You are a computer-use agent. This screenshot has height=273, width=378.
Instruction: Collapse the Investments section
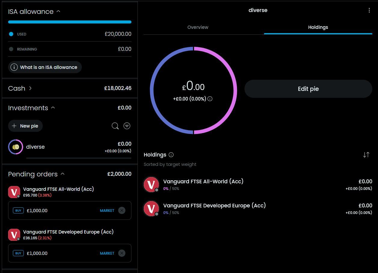(x=53, y=108)
